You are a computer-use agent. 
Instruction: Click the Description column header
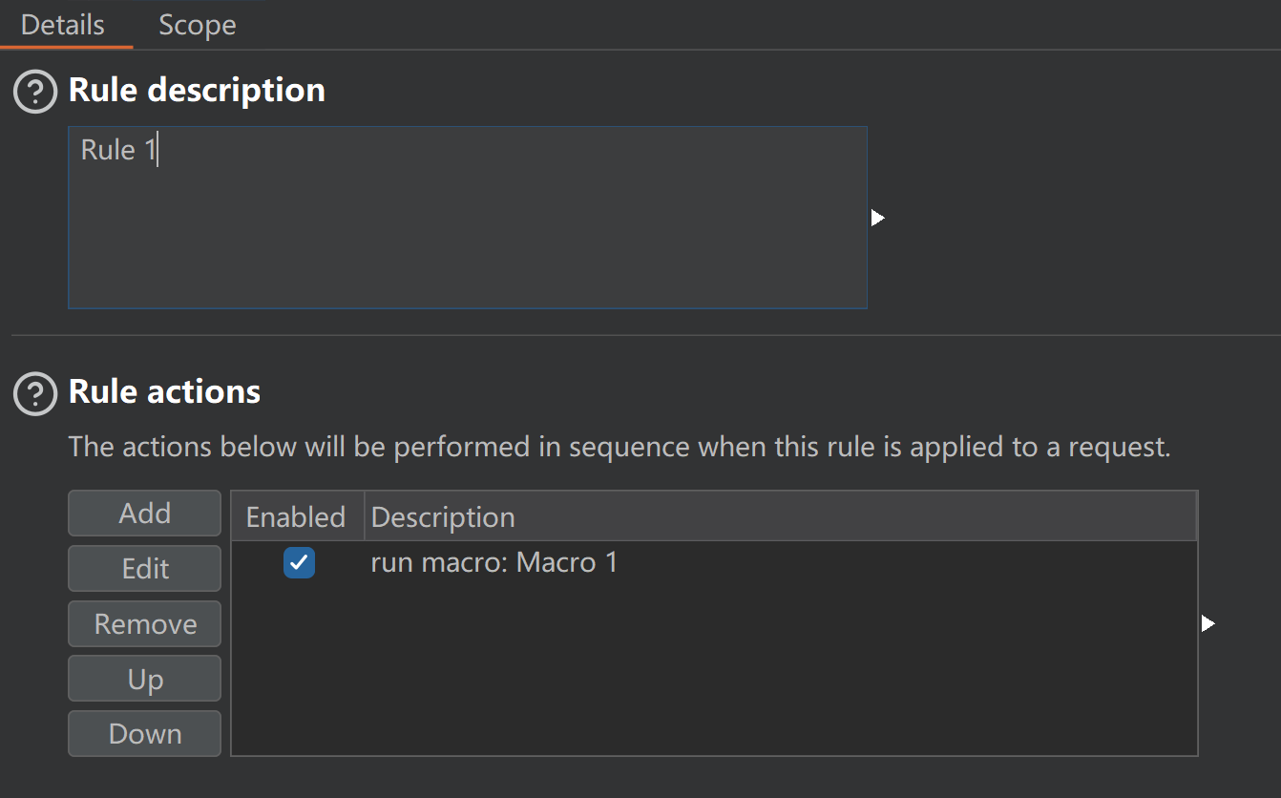tap(779, 517)
